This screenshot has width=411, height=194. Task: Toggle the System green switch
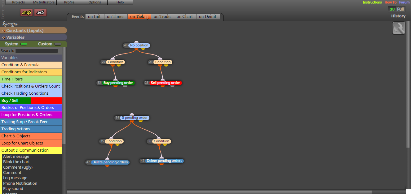24,44
